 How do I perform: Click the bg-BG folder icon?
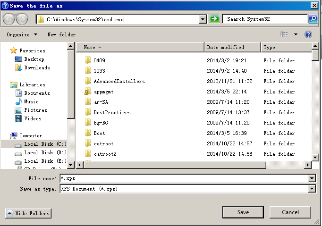(x=88, y=123)
